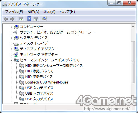Open the blue Help question mark icon
Screen dimensions: 138x113
[29, 19]
